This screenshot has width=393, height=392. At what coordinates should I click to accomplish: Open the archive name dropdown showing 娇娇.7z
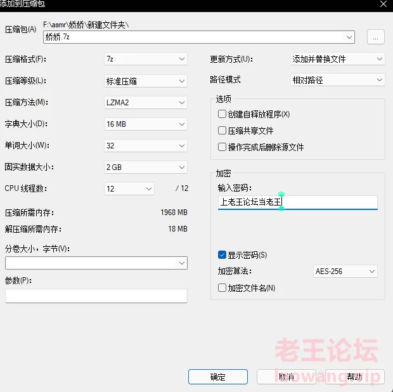(x=199, y=37)
